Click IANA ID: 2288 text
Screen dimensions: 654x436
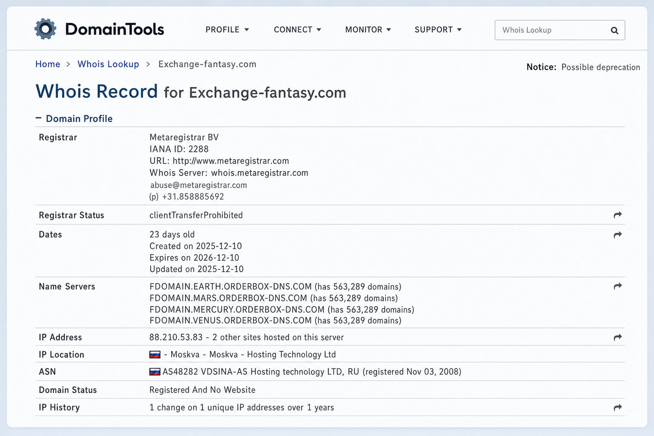pos(179,149)
